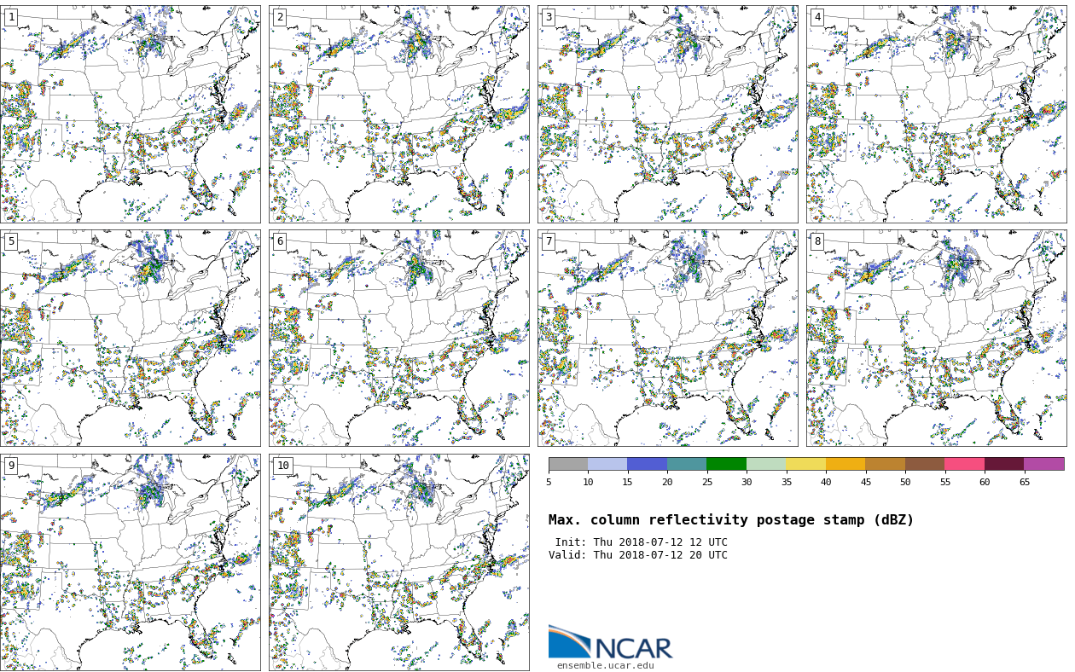This screenshot has width=1075, height=672.
Task: Click the Max. column reflectivity title
Action: coord(730,520)
